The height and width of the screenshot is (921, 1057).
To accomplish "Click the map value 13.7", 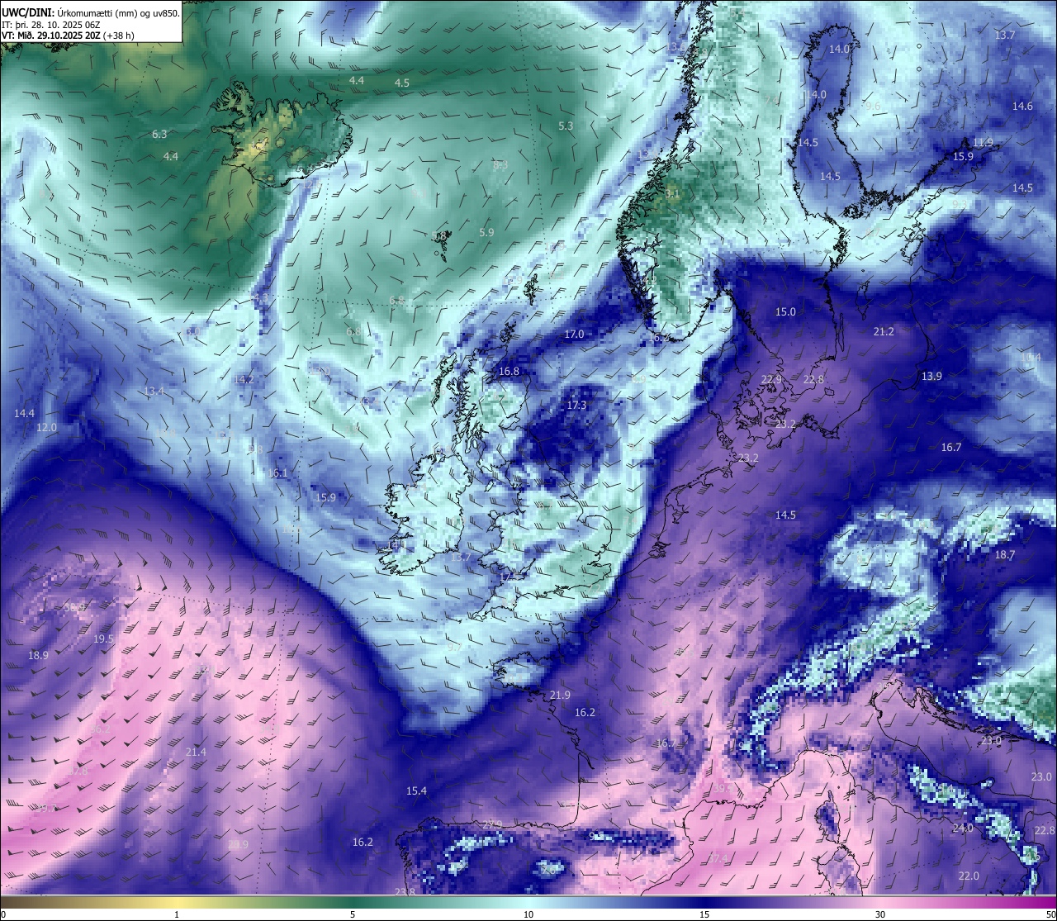I will point(1005,35).
